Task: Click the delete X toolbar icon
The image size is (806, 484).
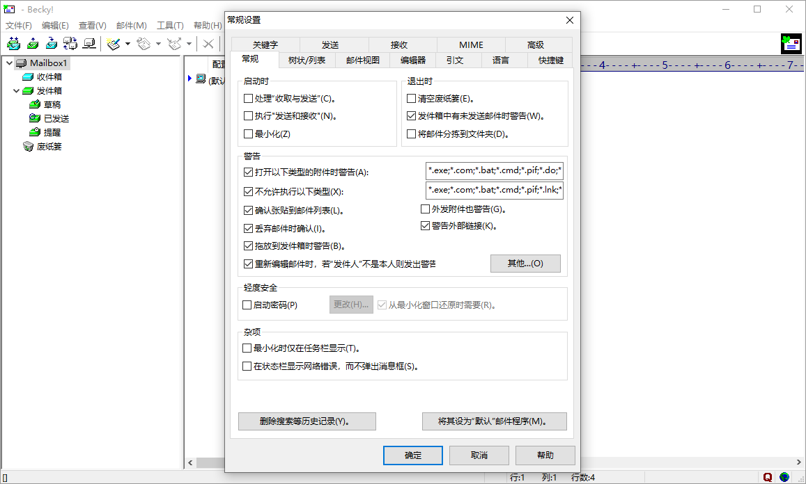Action: tap(208, 44)
